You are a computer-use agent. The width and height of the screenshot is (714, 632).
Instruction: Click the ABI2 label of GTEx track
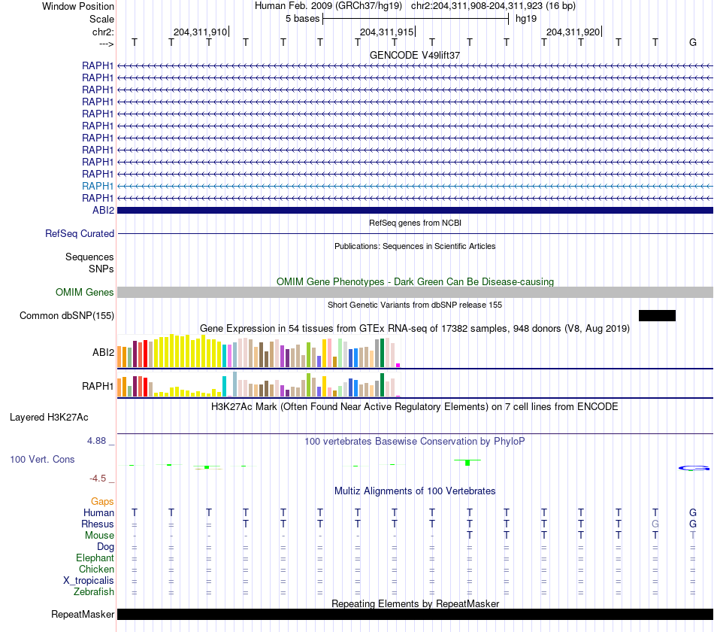(x=104, y=352)
